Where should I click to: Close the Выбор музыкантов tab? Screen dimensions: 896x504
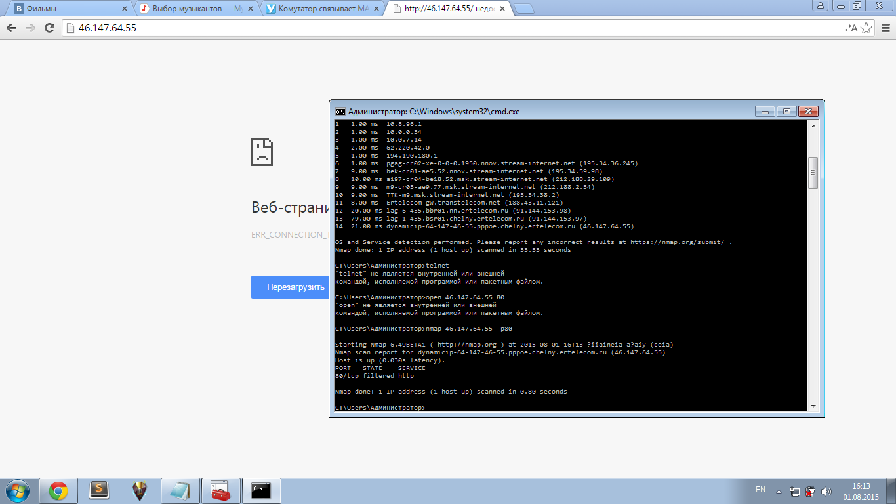click(x=251, y=9)
